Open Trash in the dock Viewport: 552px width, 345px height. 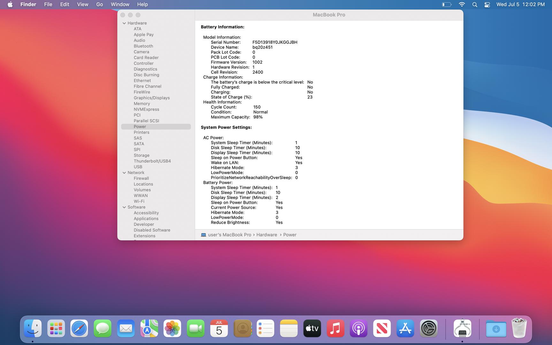tap(519, 328)
